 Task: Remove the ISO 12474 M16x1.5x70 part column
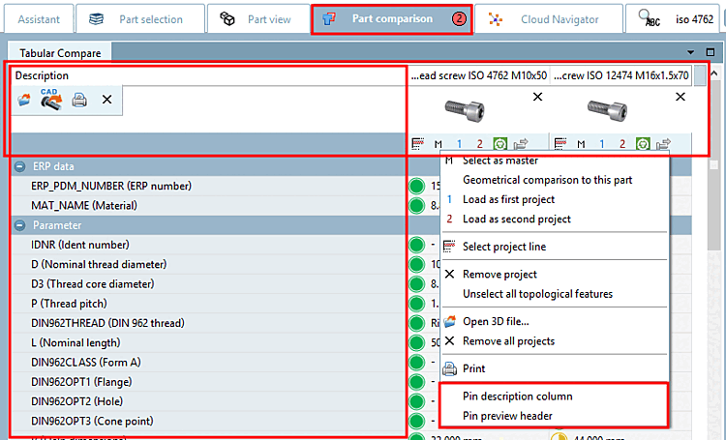tap(681, 97)
